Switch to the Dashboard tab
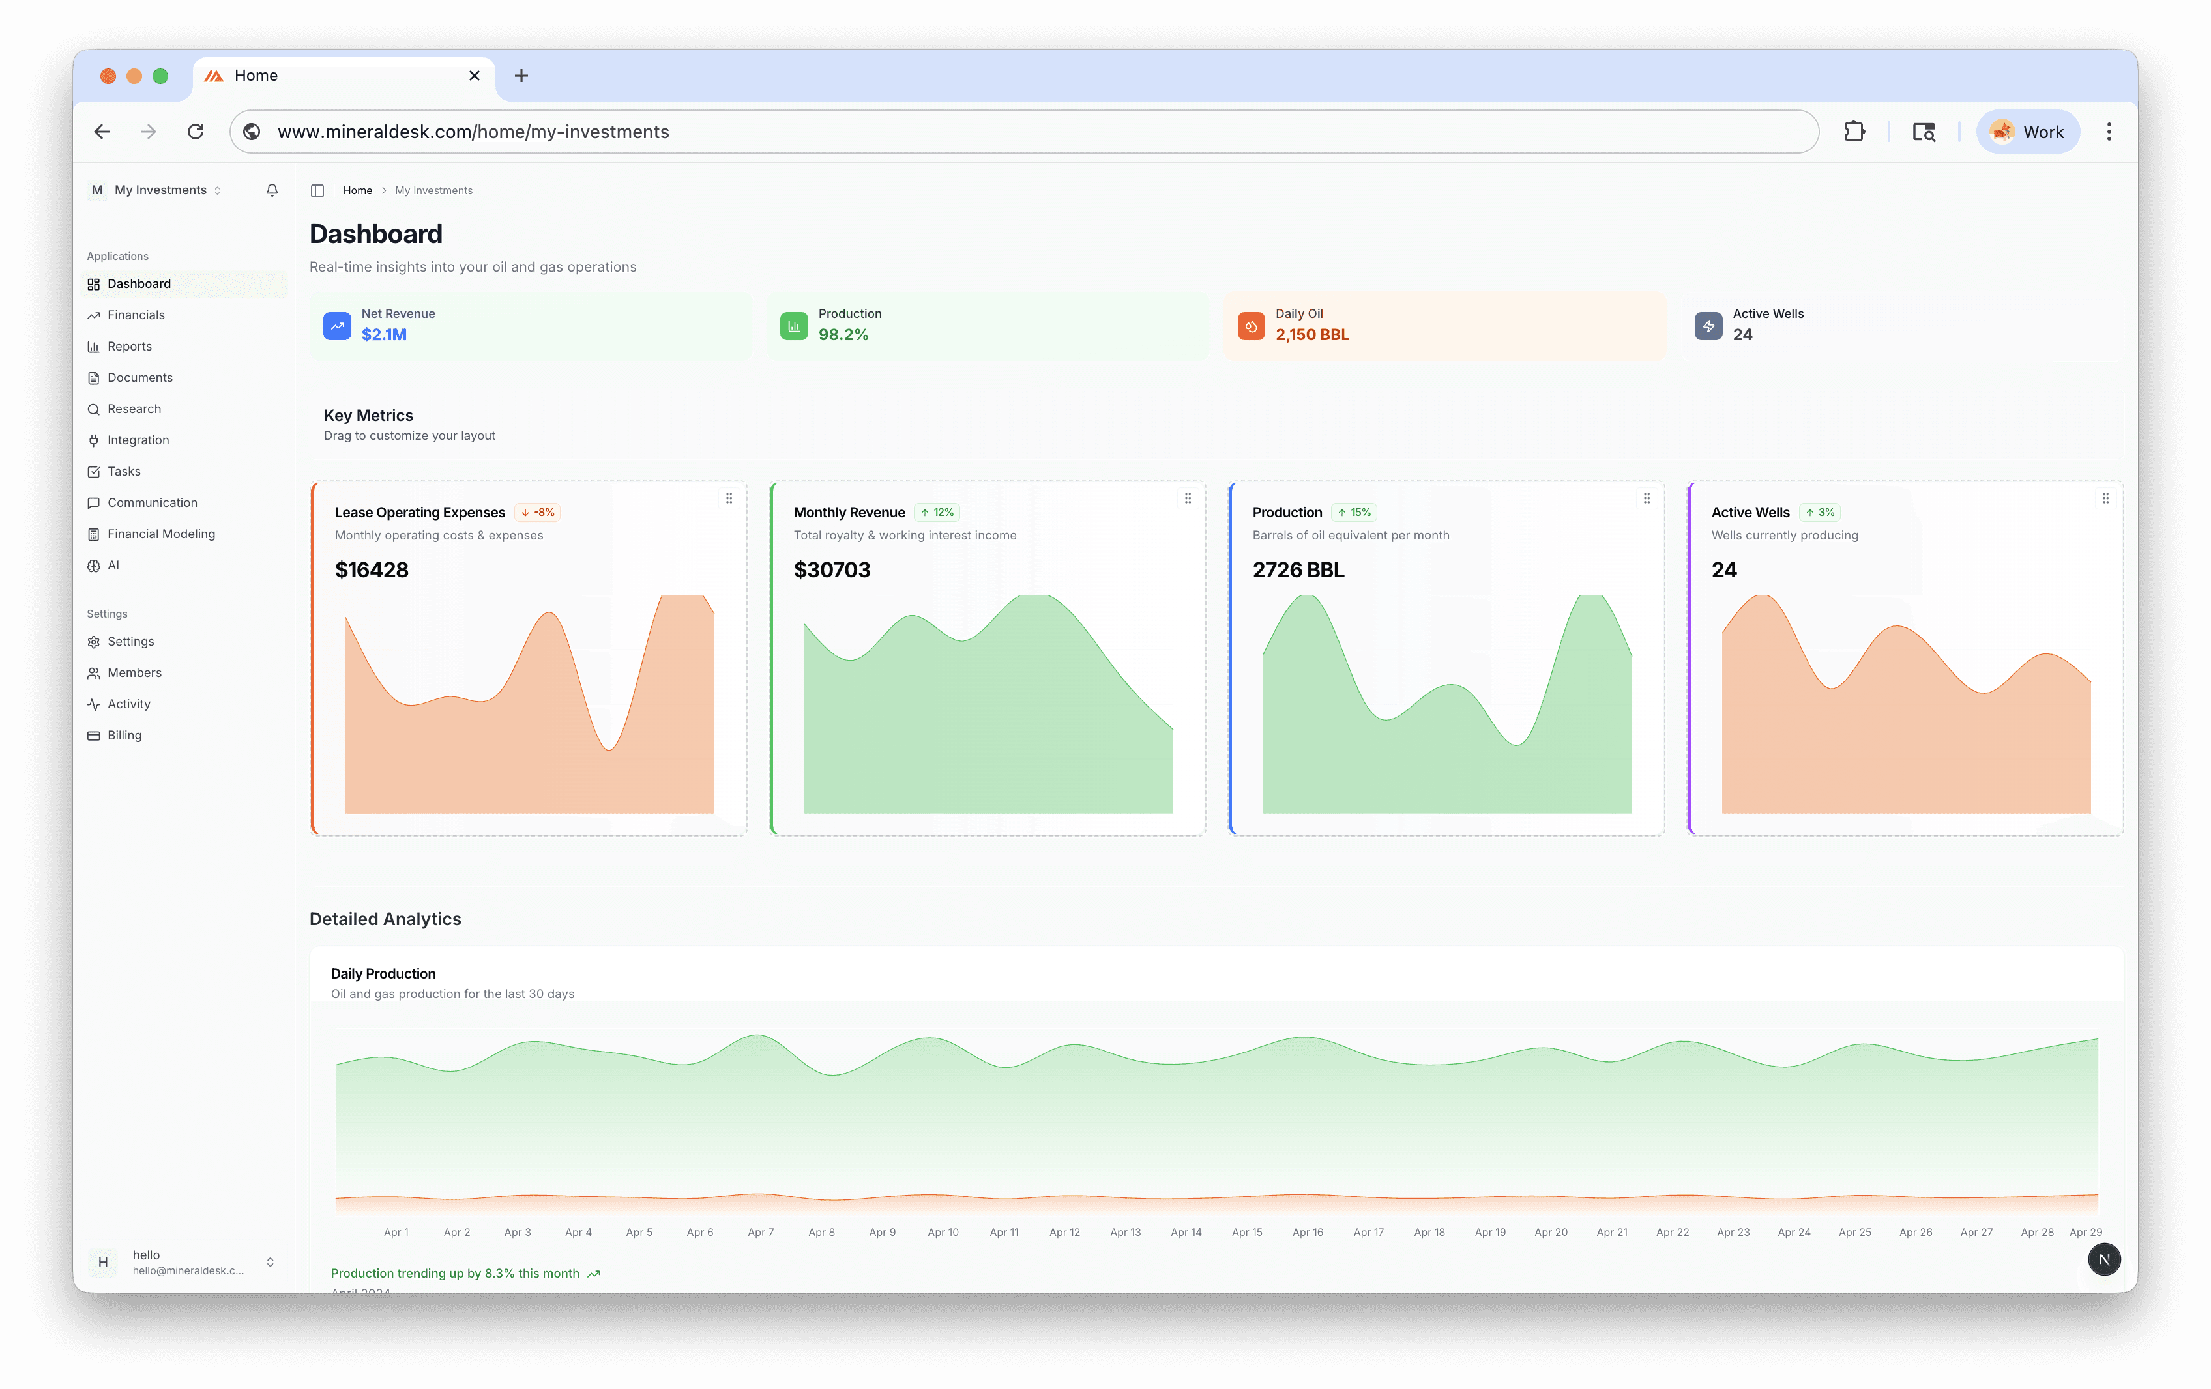 139,283
